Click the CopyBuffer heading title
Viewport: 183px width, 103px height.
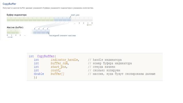(9, 4)
